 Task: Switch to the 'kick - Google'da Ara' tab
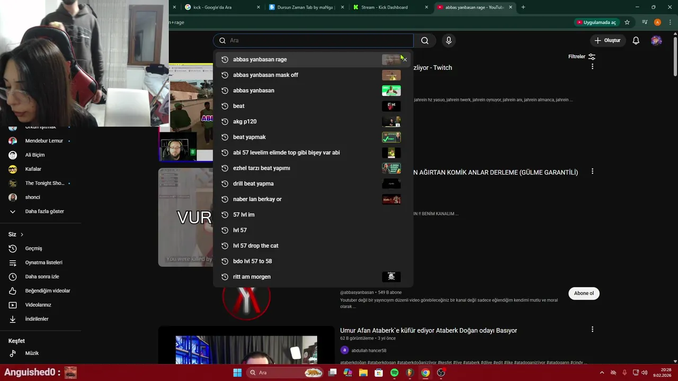click(221, 7)
